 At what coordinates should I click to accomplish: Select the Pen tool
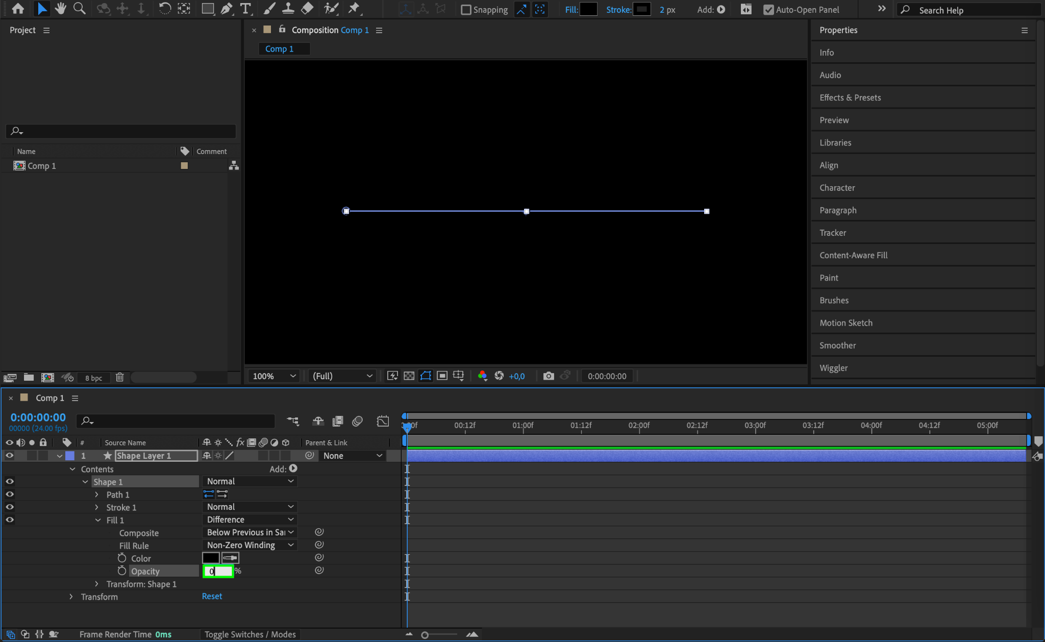(227, 9)
